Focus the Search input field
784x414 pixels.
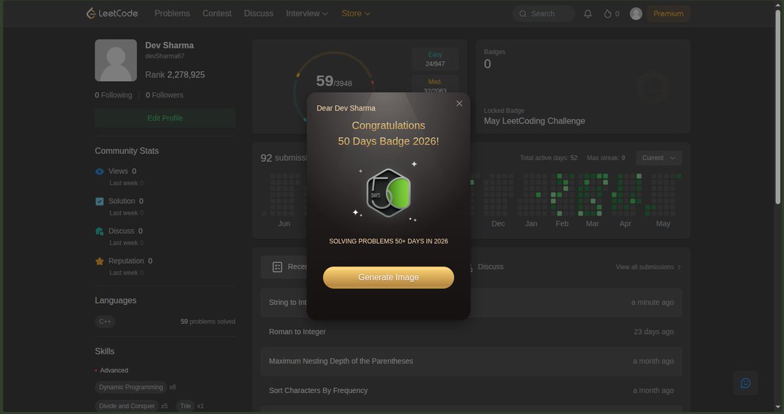click(x=544, y=14)
